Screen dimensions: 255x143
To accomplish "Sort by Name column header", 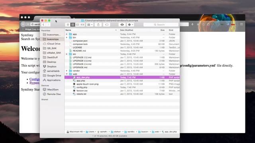I will pyautogui.click(x=91, y=30).
